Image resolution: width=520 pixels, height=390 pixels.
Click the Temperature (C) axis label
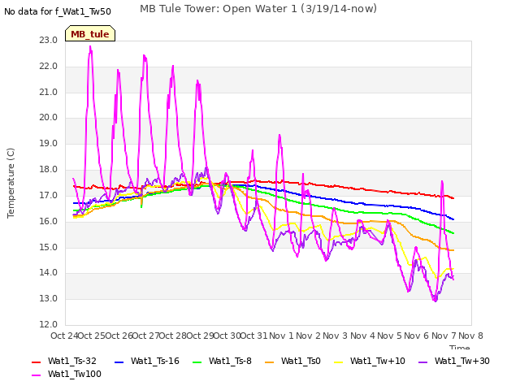tap(11, 183)
